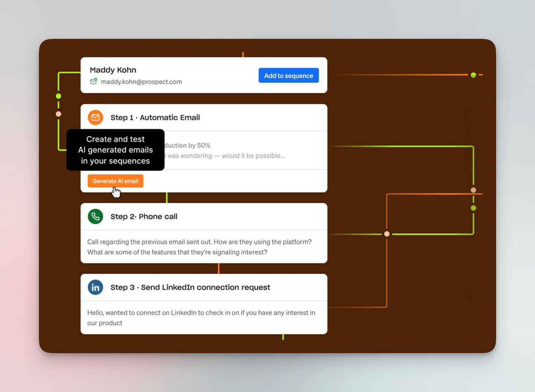Screen dimensions: 535x392
Task: Click the maddy.kohn@prospect.com email address
Action: [x=141, y=82]
